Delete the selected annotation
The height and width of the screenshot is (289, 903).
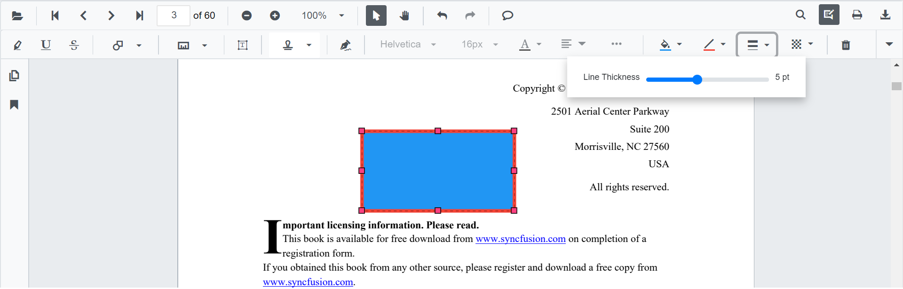(x=846, y=45)
